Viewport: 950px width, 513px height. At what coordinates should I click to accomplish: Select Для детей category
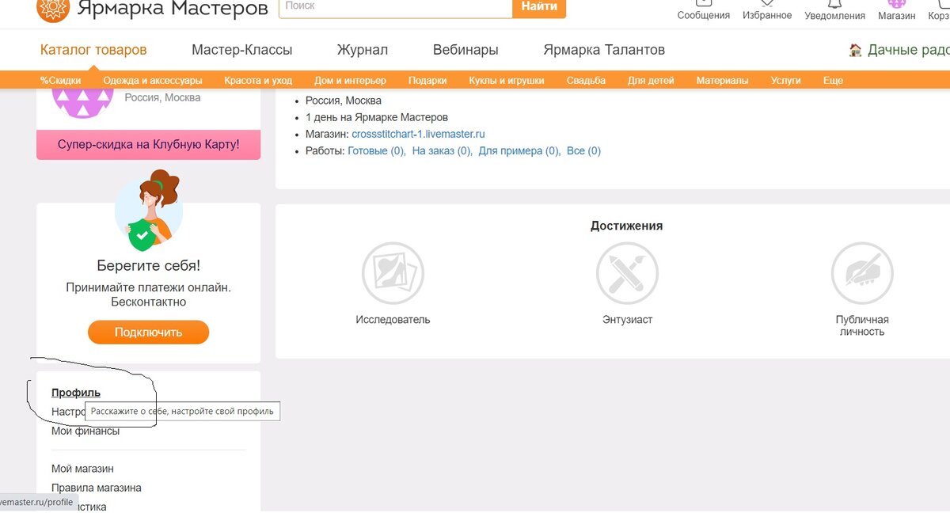pos(651,81)
